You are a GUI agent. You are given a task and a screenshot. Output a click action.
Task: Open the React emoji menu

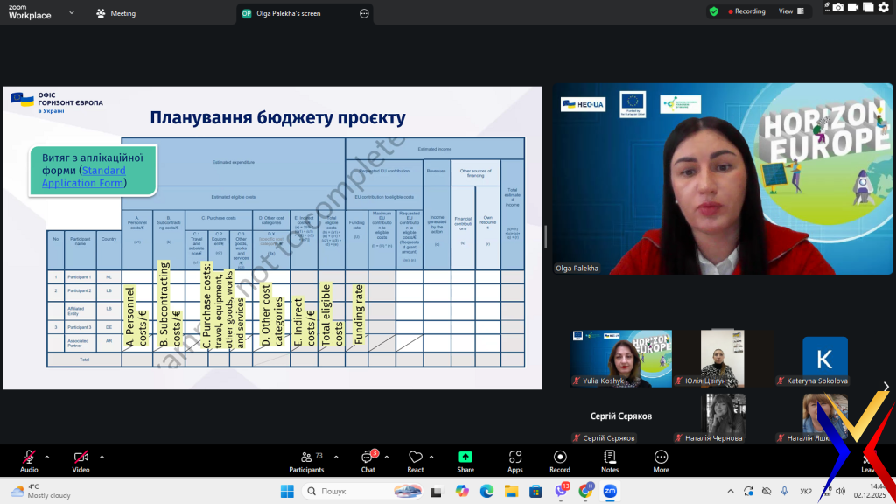pyautogui.click(x=415, y=461)
